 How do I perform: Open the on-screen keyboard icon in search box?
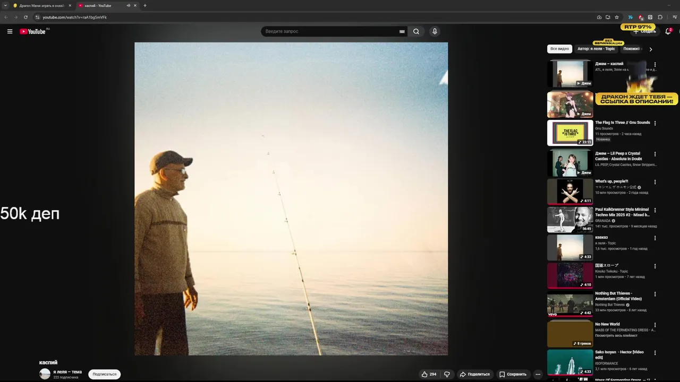tap(402, 31)
